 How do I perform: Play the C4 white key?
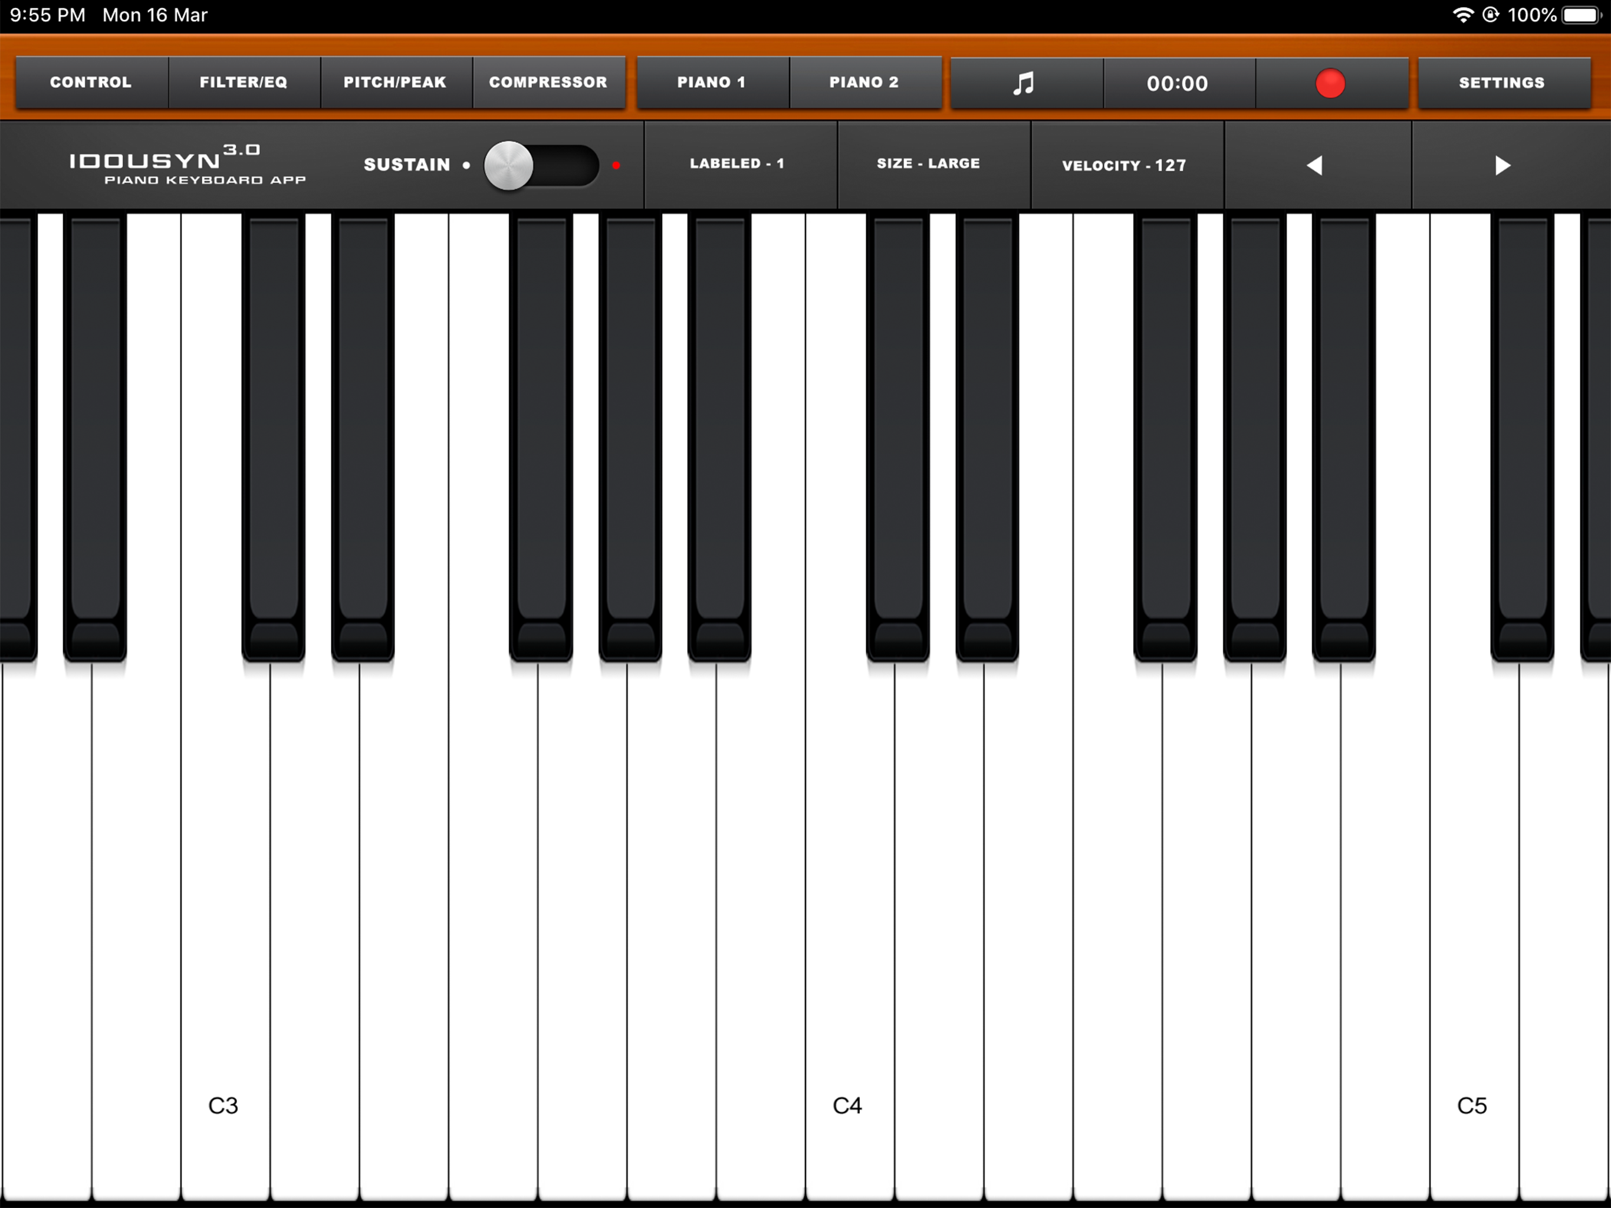(849, 947)
